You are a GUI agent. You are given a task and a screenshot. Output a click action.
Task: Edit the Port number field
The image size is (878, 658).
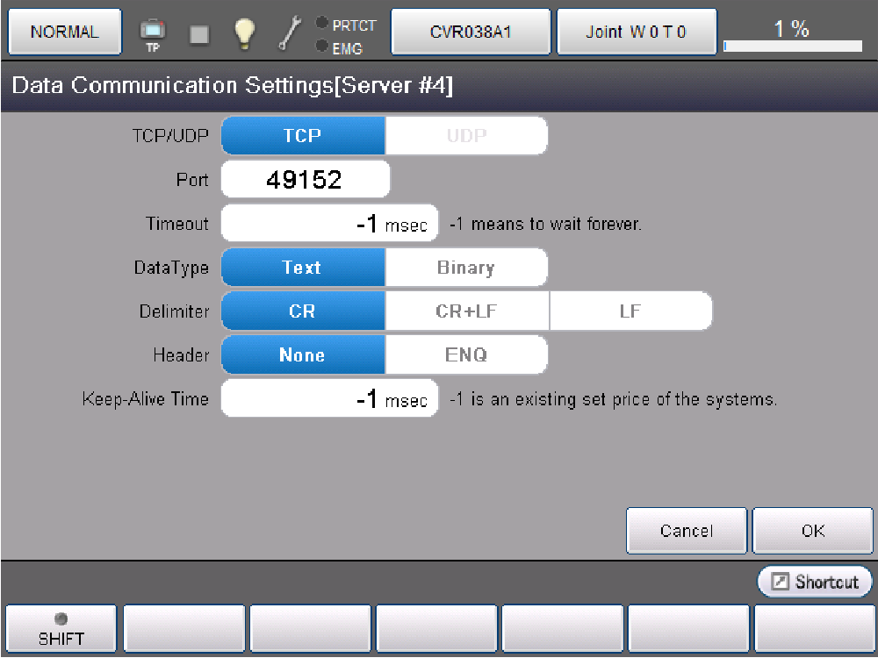[305, 180]
